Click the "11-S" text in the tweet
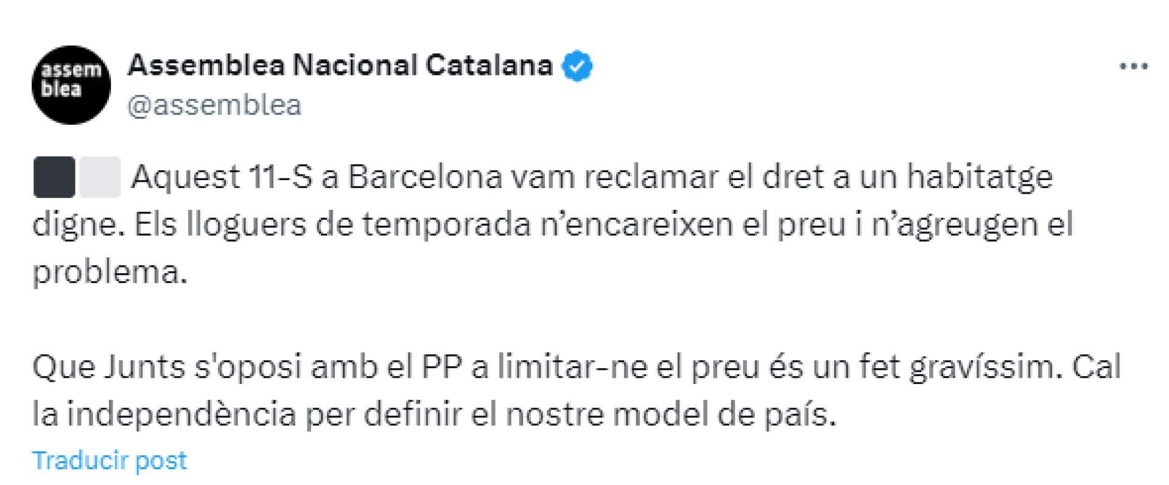The image size is (1169, 485). pos(280,177)
